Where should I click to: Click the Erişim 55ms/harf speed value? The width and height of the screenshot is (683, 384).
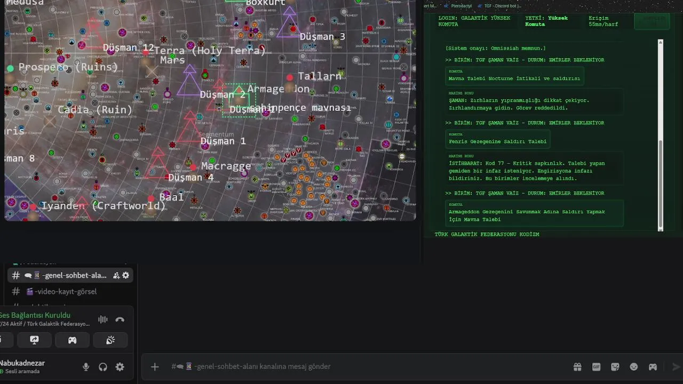coord(603,21)
